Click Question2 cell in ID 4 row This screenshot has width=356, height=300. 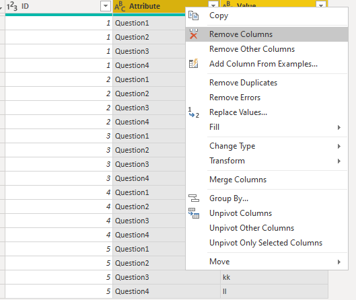click(149, 207)
